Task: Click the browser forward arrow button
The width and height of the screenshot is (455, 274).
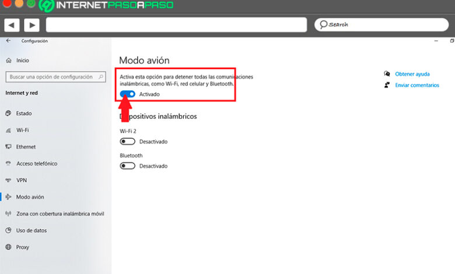Action: (x=32, y=25)
